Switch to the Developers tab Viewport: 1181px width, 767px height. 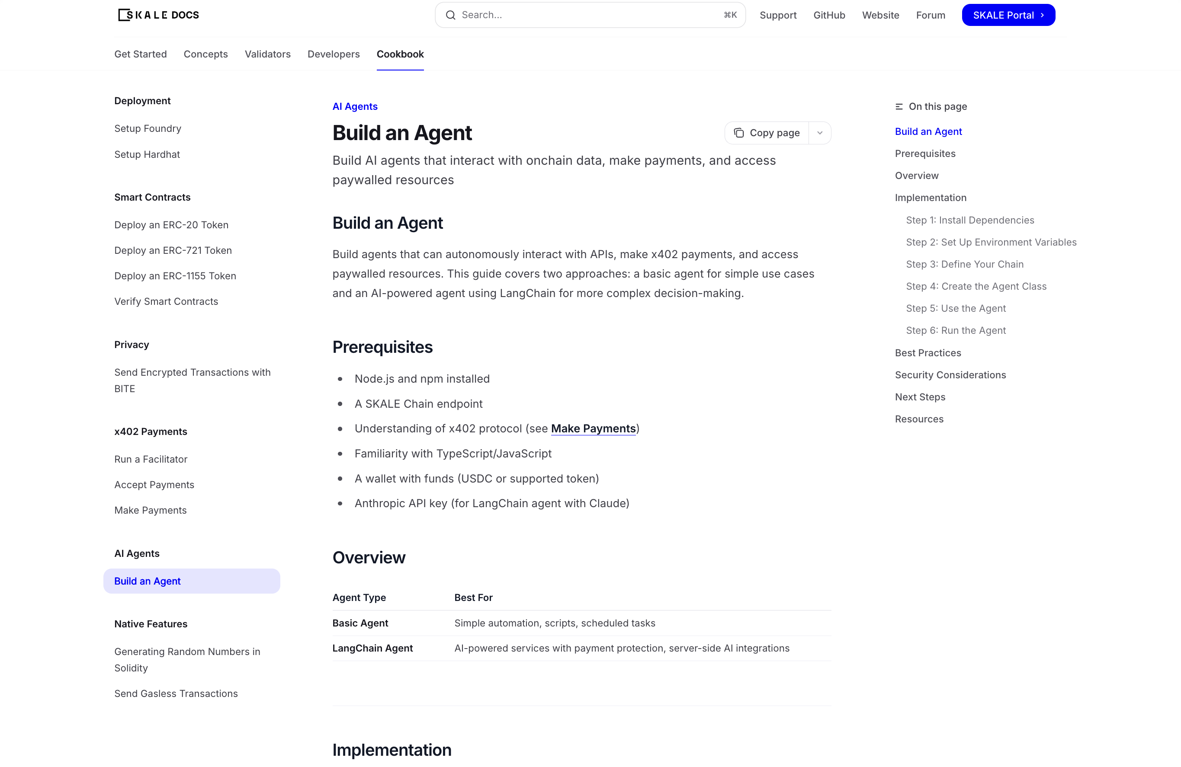click(334, 54)
